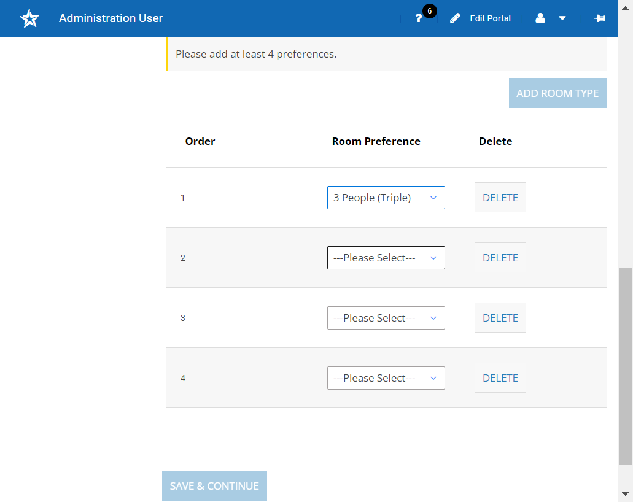Delete the order 1 room preference
Viewport: 633px width, 502px height.
500,198
